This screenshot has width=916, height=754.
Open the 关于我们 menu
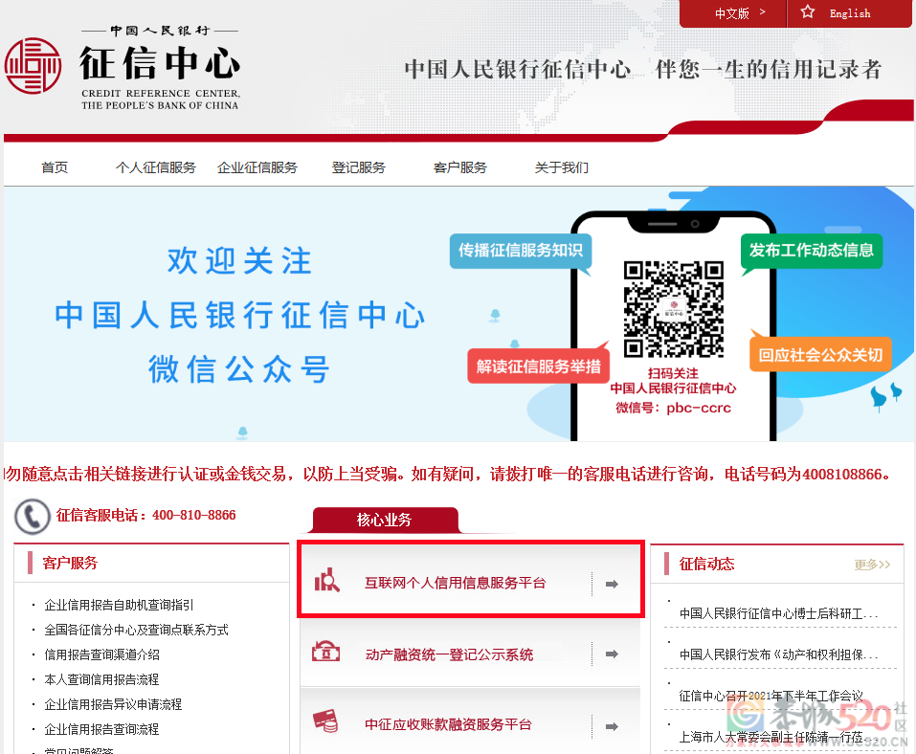(562, 167)
